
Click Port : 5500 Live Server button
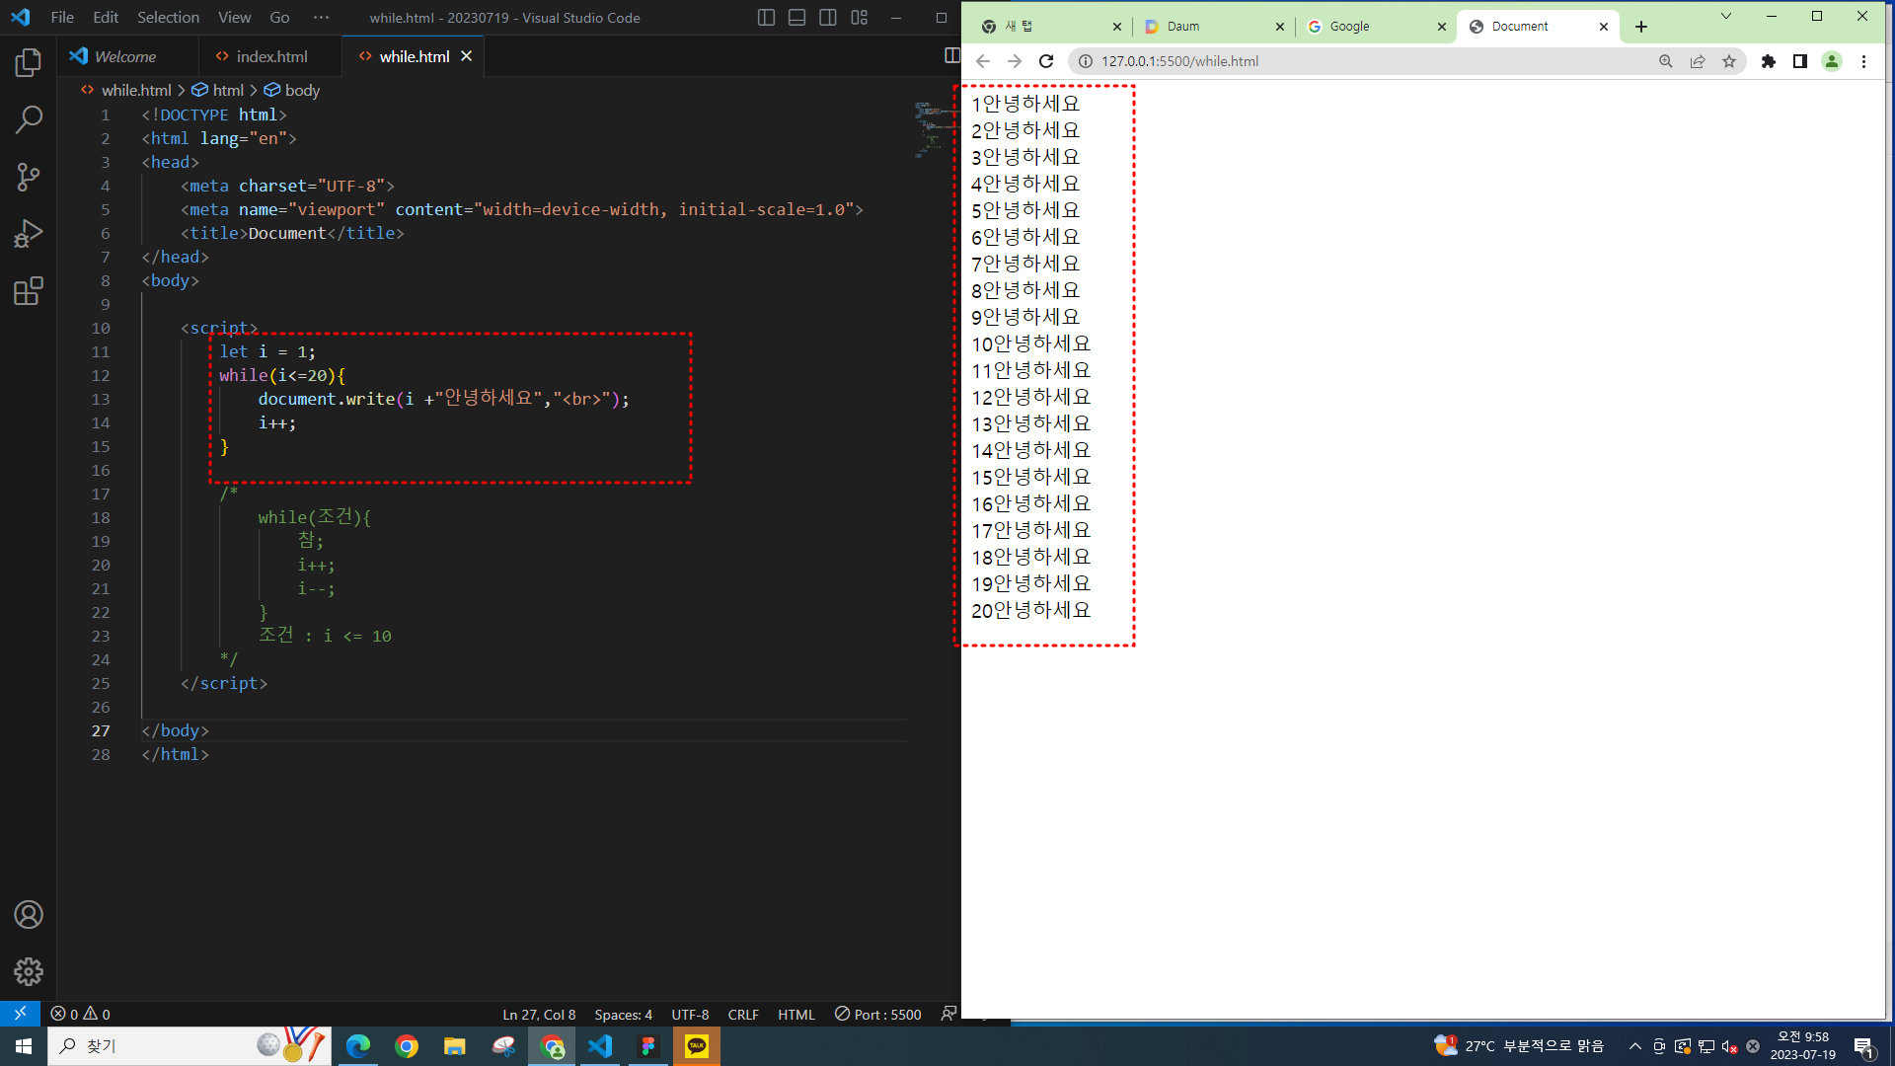tap(877, 1015)
